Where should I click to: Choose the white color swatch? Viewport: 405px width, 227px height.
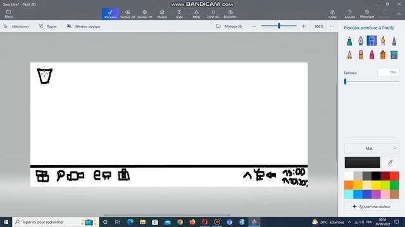(349, 176)
